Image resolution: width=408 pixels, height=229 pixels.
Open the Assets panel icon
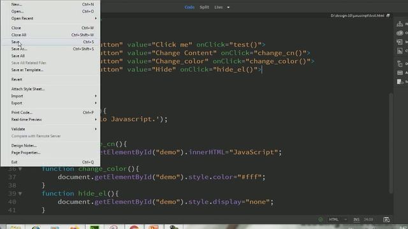(x=400, y=73)
